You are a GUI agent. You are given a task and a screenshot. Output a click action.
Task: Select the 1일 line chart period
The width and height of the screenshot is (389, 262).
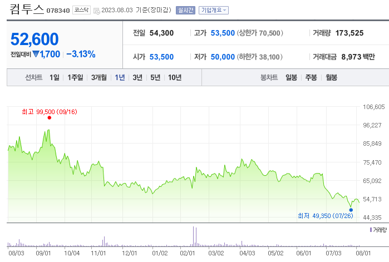(x=55, y=77)
